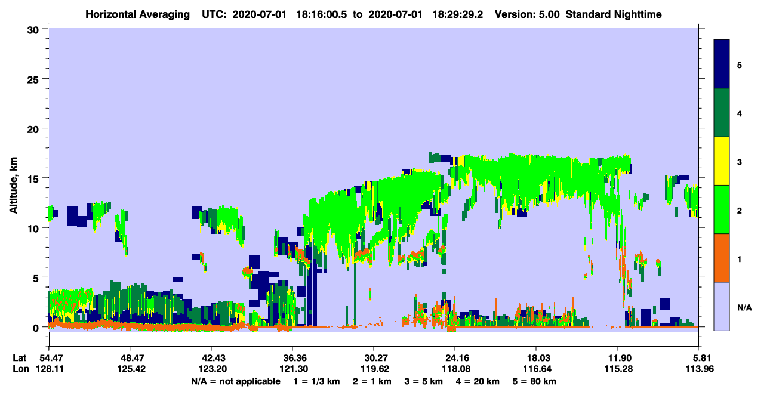
Task: Click the 30 tick on altitude axis
Action: point(35,29)
